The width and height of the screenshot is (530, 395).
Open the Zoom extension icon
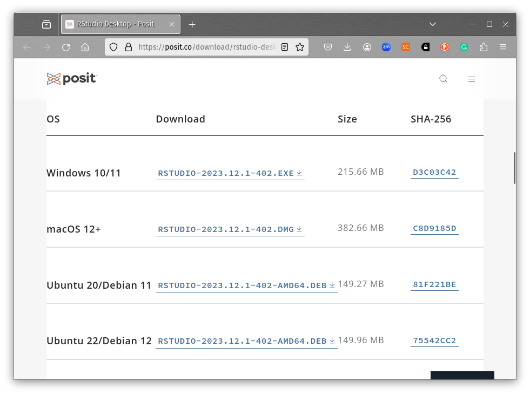coord(386,47)
